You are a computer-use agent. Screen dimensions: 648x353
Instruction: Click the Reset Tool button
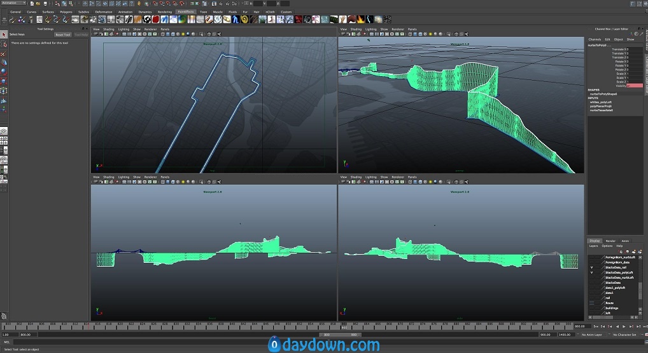point(63,35)
